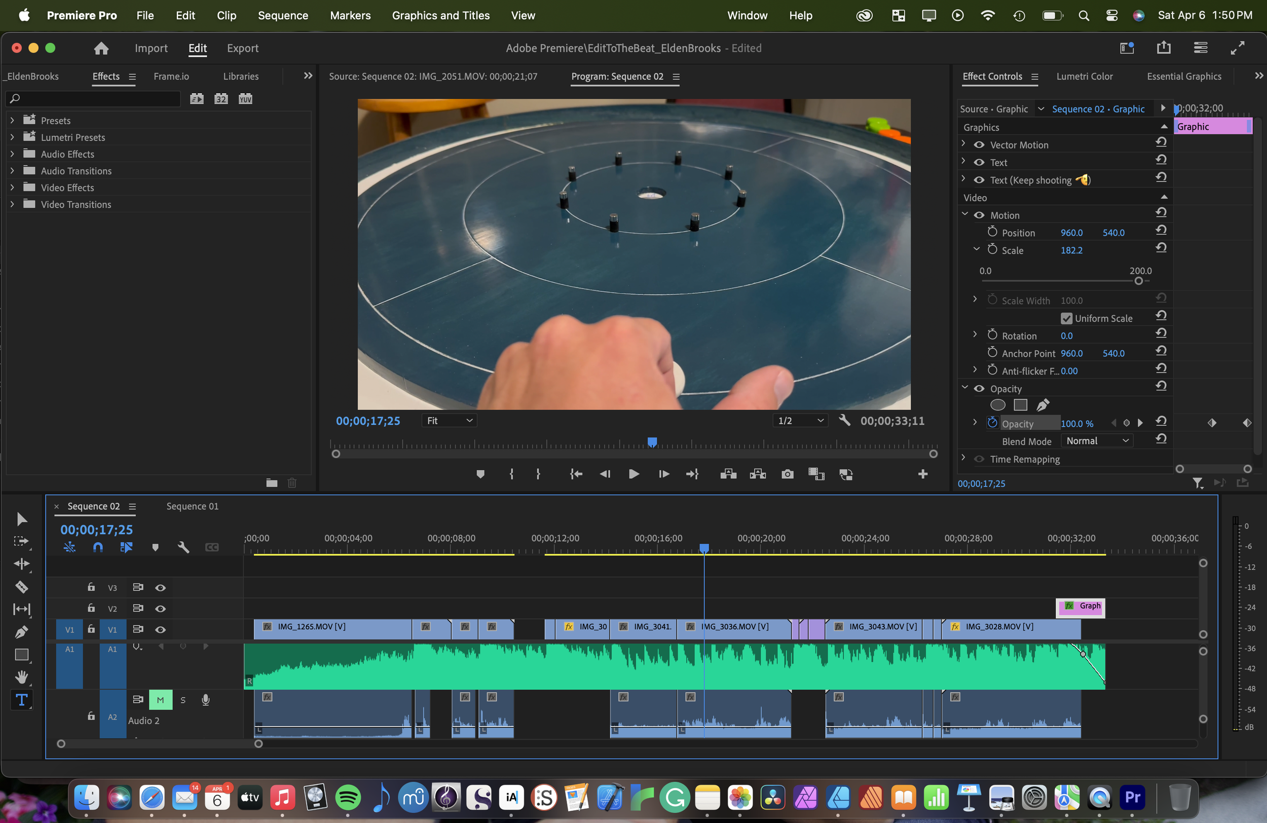Select the Type tool in toolbar
This screenshot has width=1267, height=823.
click(21, 699)
